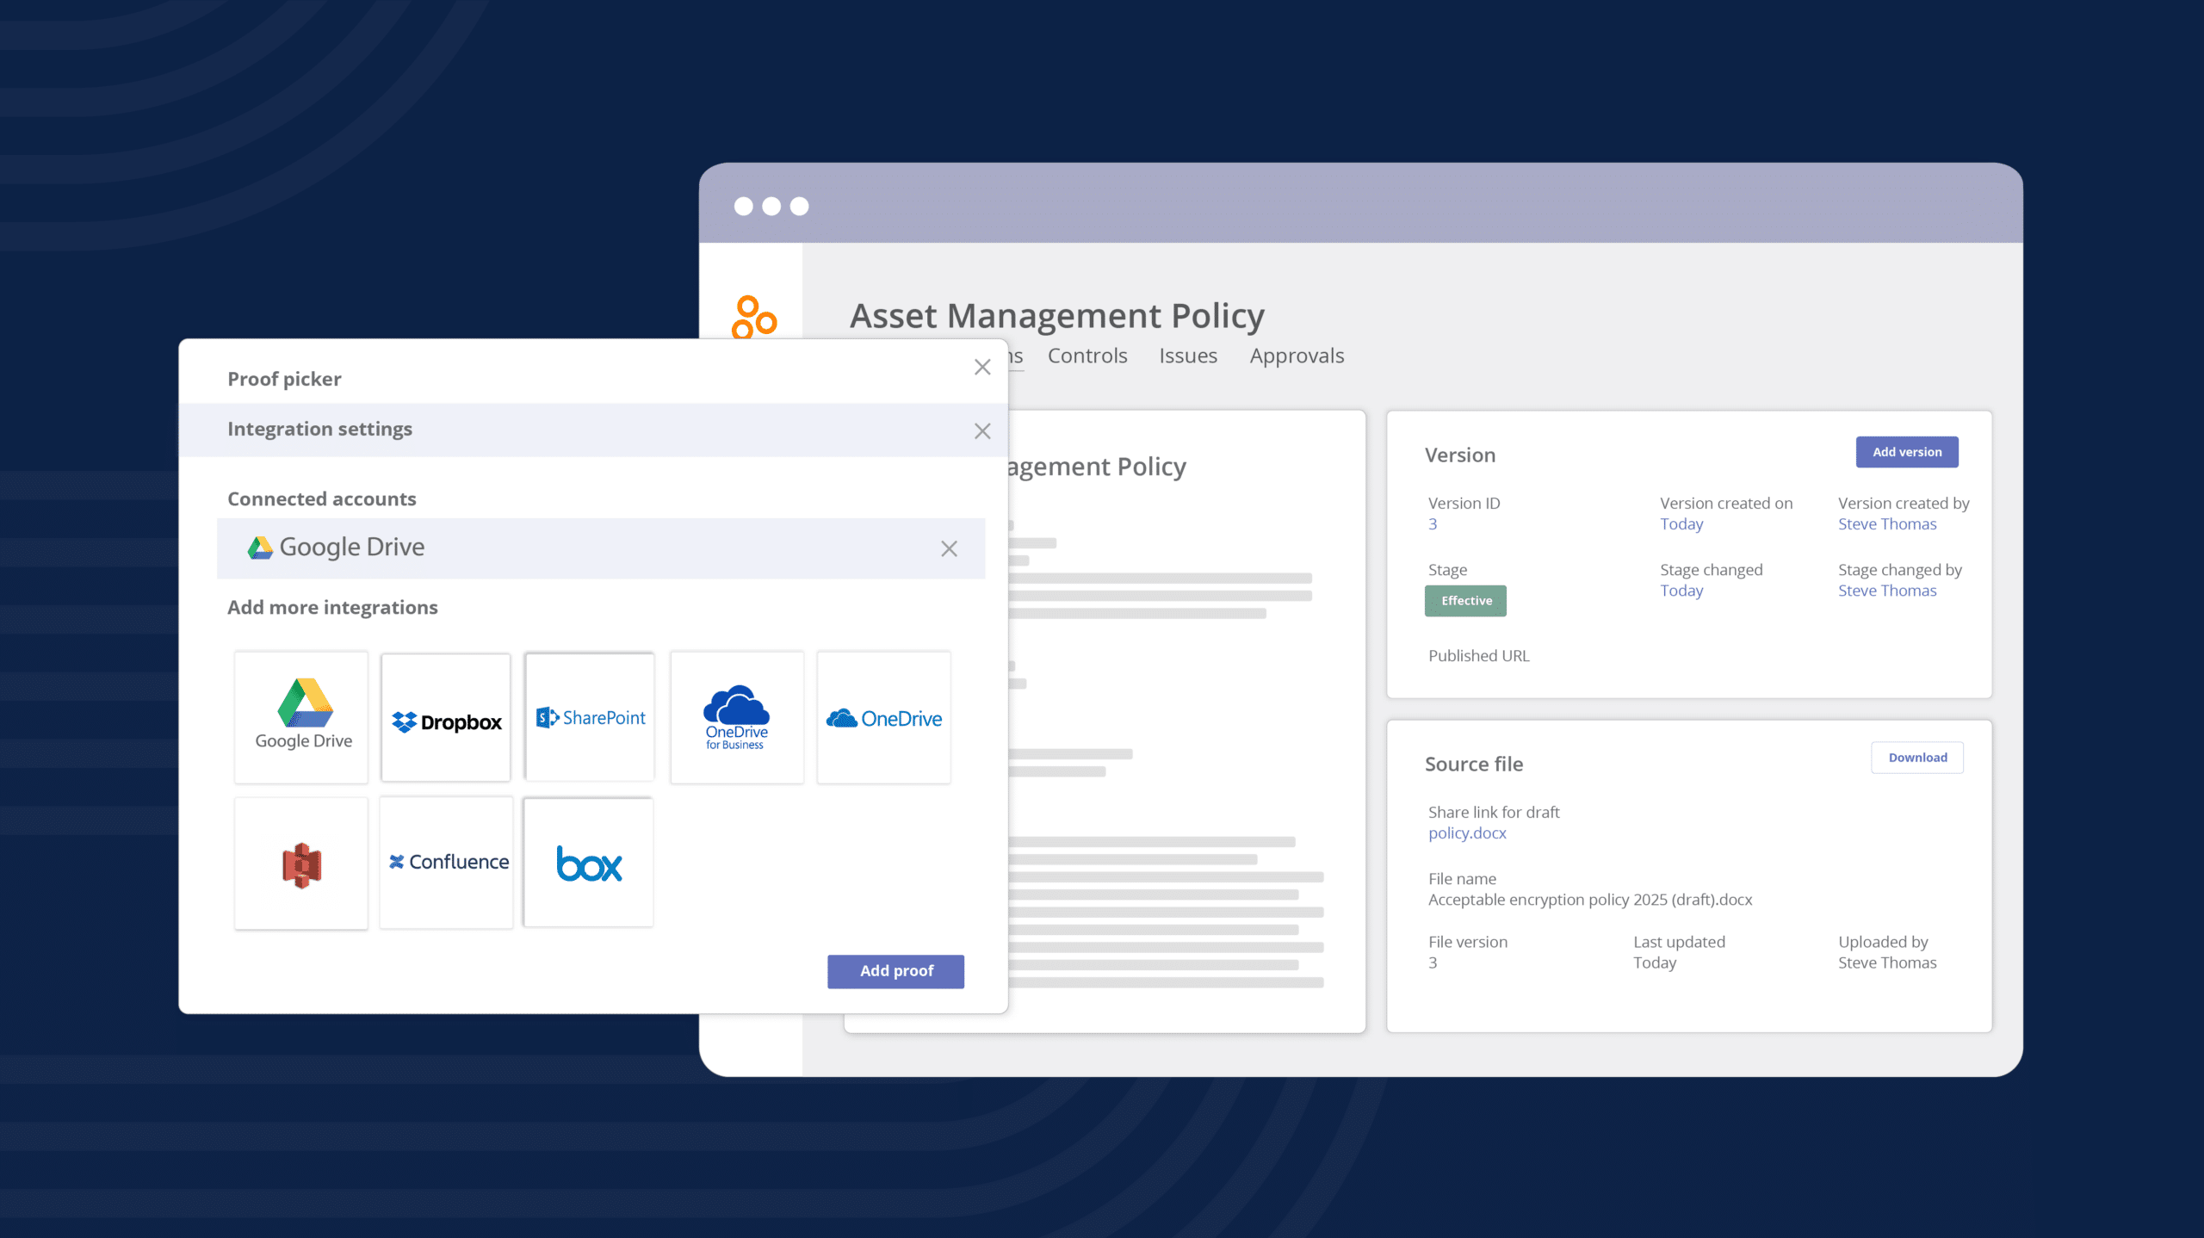Open the Controls tab
This screenshot has height=1238, width=2204.
point(1087,356)
